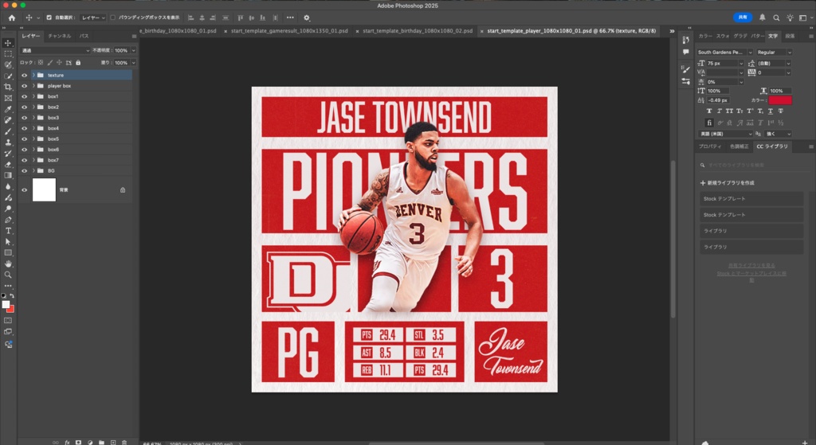Hide the white background layer

coord(24,189)
